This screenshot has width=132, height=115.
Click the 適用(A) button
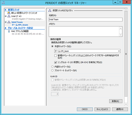click(x=120, y=109)
